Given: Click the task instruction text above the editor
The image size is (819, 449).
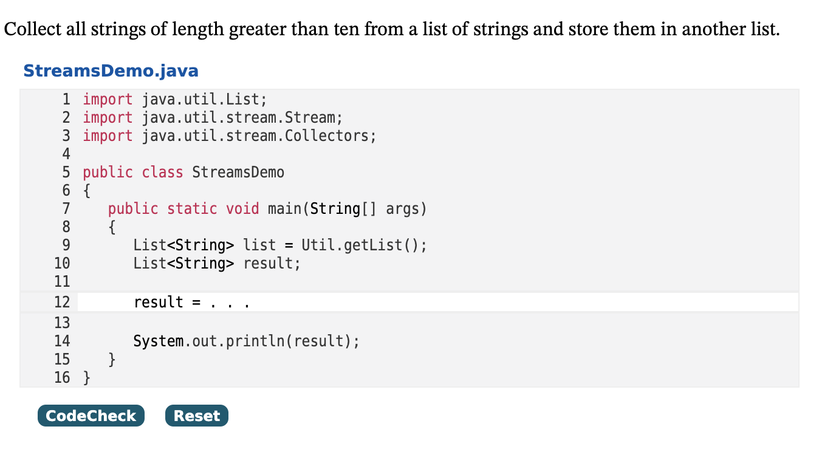Looking at the screenshot, I should [x=391, y=29].
